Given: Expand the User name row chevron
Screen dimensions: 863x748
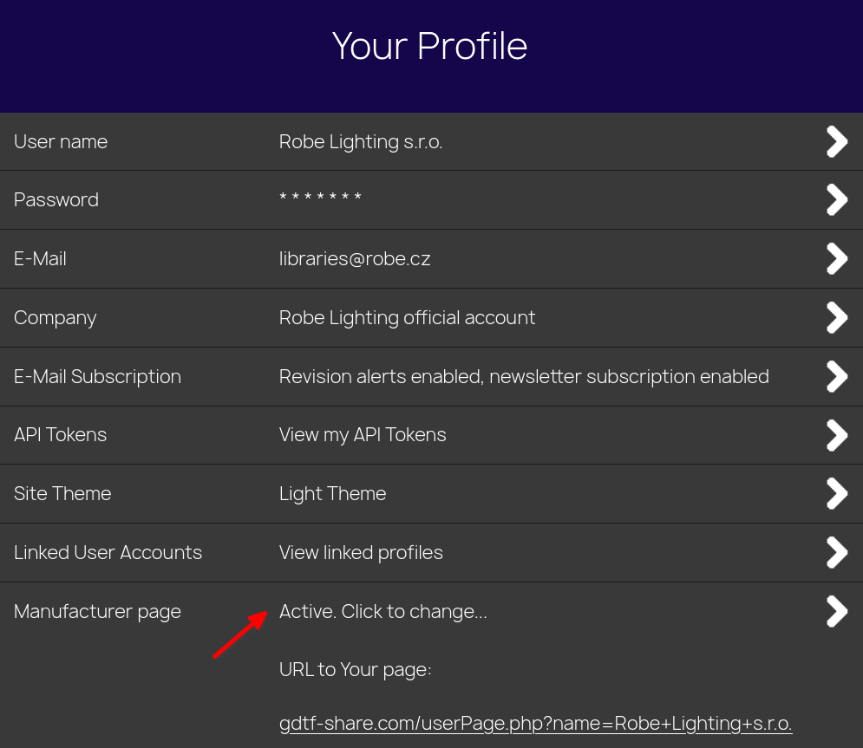Looking at the screenshot, I should tap(836, 141).
